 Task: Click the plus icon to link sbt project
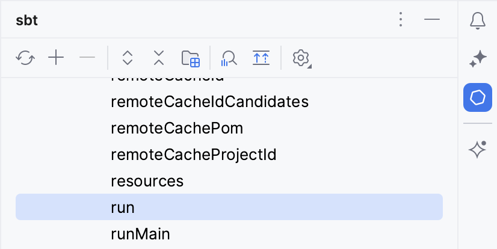(56, 58)
